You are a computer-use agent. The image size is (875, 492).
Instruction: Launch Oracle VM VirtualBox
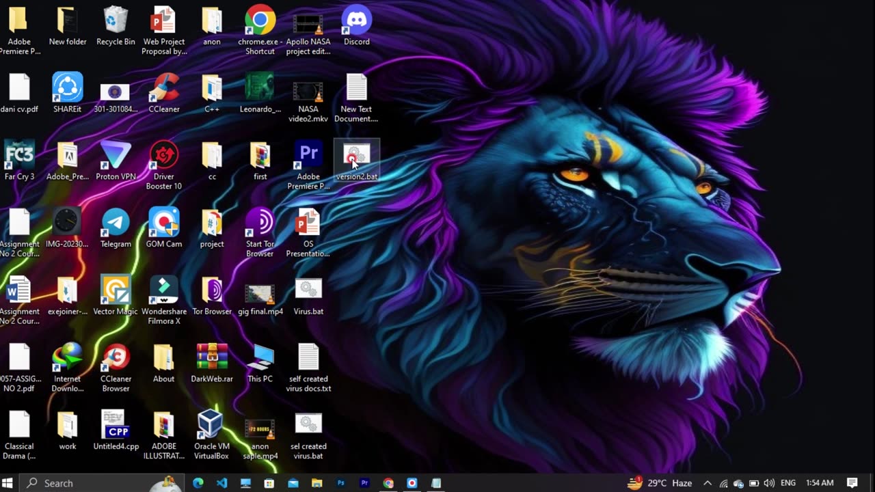[212, 435]
